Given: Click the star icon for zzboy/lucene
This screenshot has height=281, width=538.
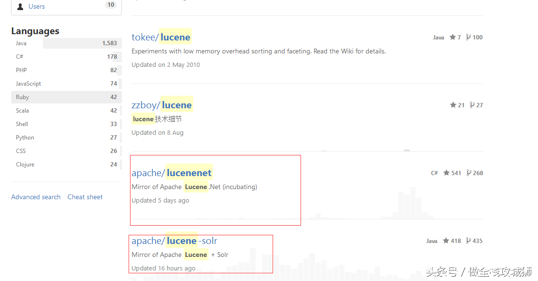Looking at the screenshot, I should point(453,105).
